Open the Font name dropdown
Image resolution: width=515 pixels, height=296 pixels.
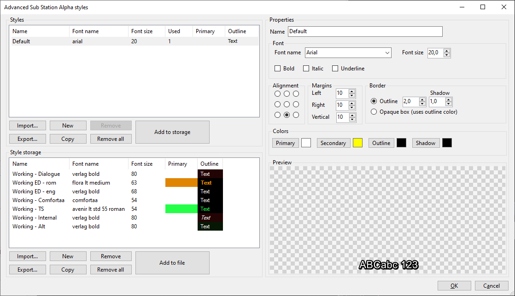pyautogui.click(x=387, y=52)
